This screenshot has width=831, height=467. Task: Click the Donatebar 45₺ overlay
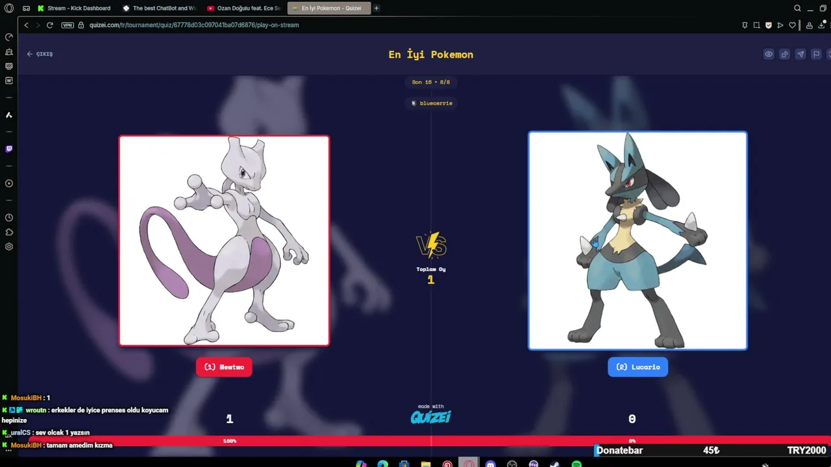[712, 450]
